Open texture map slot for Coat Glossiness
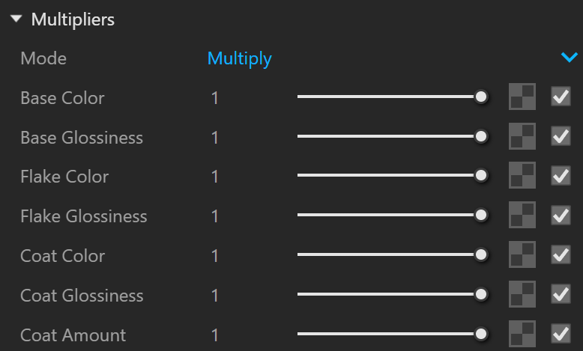The height and width of the screenshot is (351, 583). (522, 294)
